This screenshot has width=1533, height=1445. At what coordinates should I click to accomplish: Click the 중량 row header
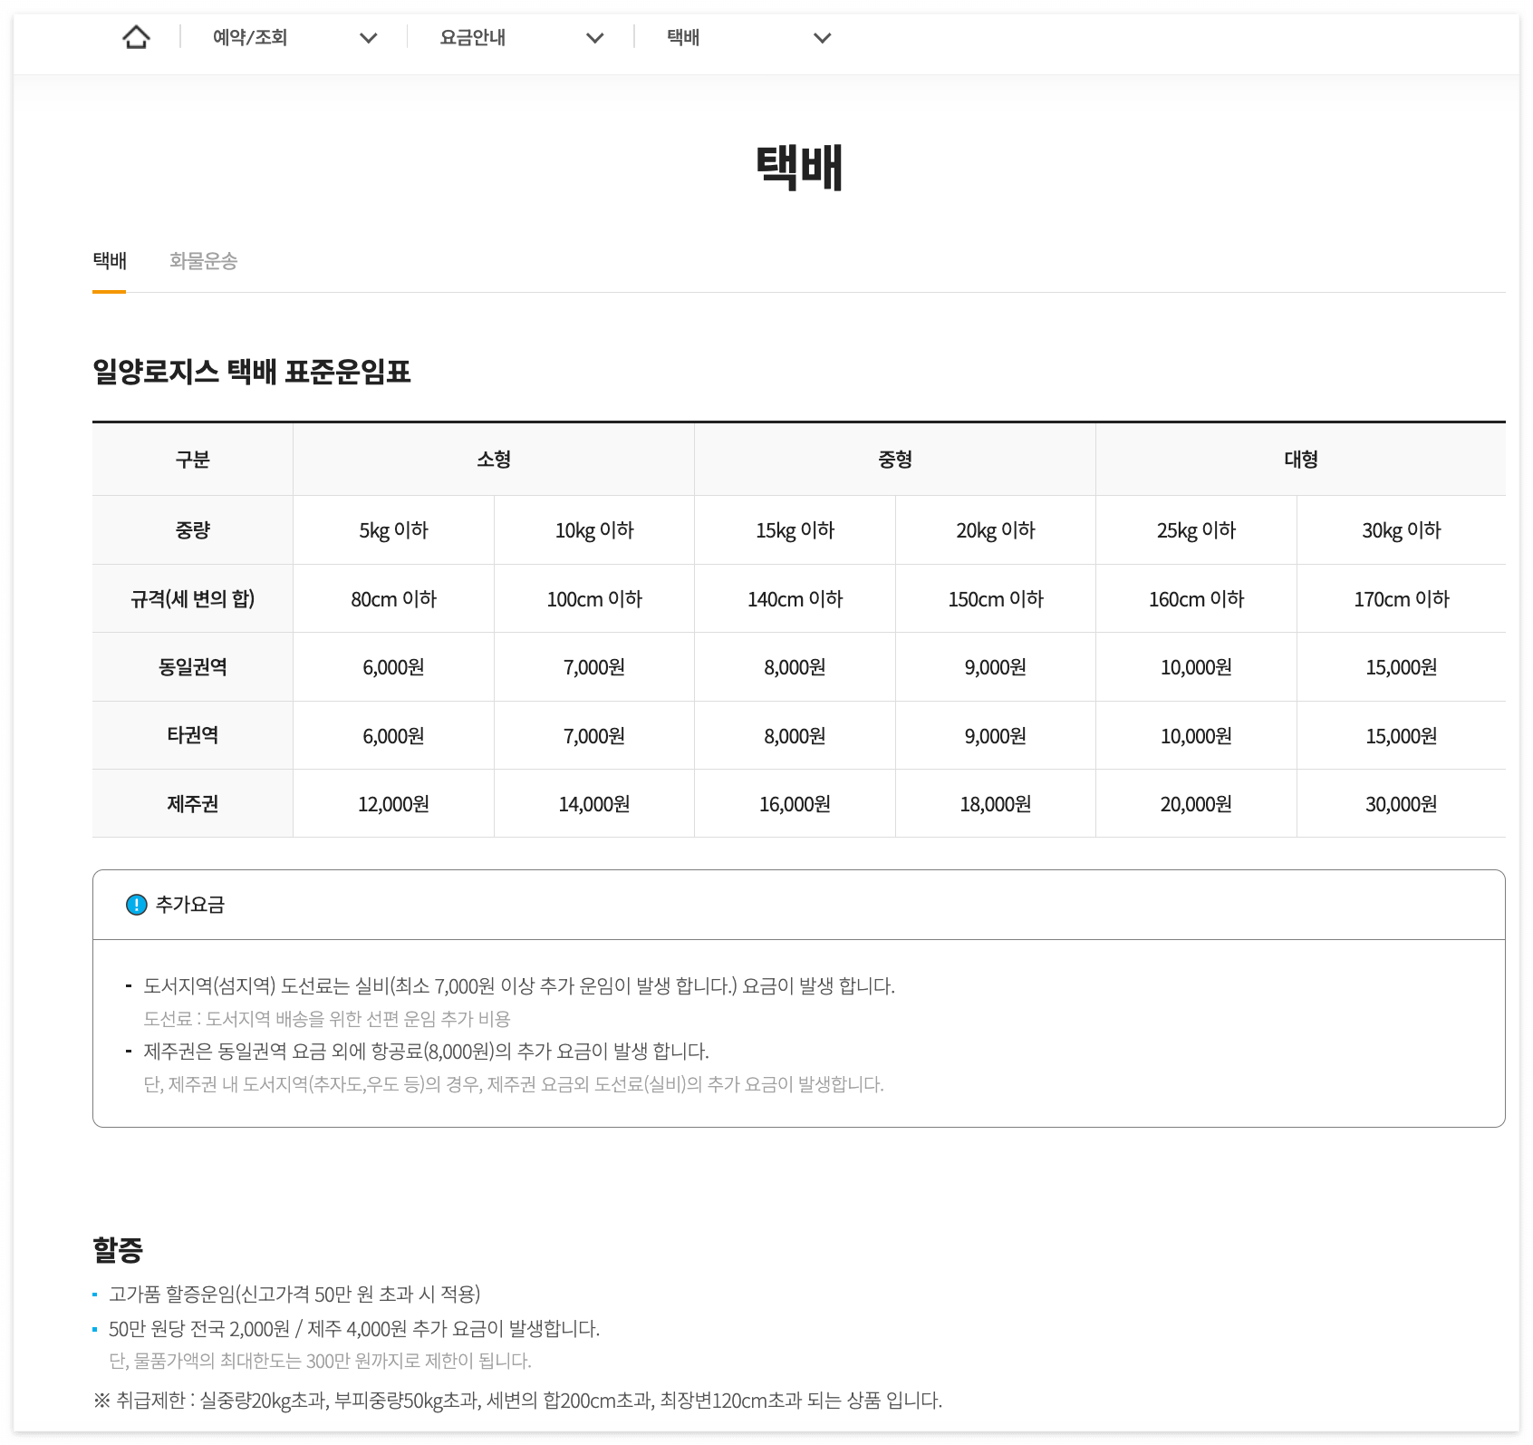(x=192, y=530)
